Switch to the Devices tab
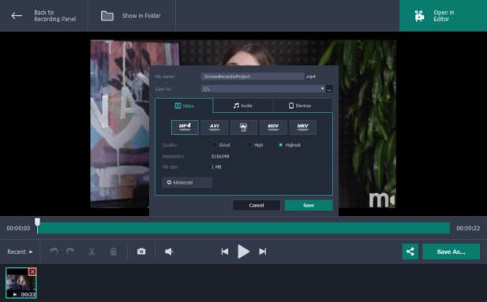Screen dimensions: 487x302 300,106
